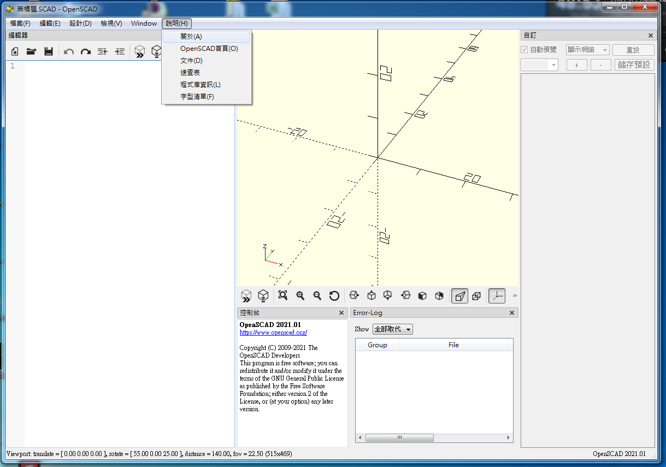Open the 檢視(V) menu
Image resolution: width=666 pixels, height=467 pixels.
(x=111, y=24)
